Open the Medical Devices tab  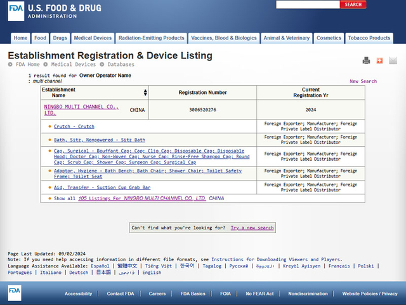93,38
